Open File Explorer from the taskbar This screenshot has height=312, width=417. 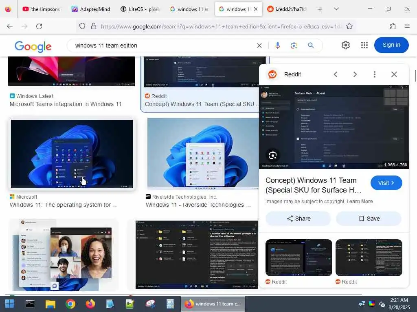(x=50, y=304)
